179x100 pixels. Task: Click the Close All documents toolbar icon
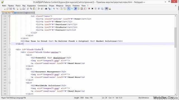click(x=20, y=9)
